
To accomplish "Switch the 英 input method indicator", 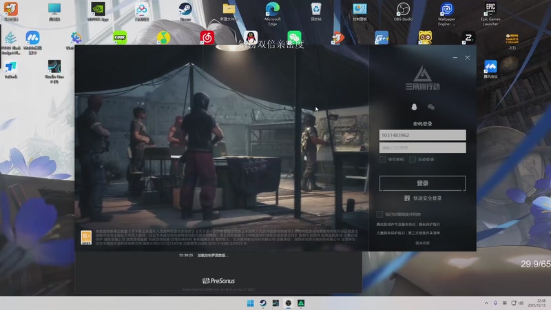I will (x=505, y=303).
